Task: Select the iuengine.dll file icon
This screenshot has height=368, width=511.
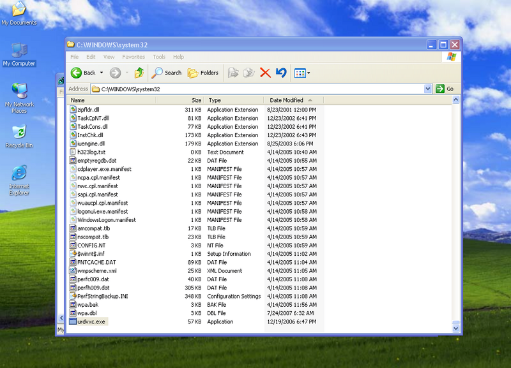Action: 73,144
